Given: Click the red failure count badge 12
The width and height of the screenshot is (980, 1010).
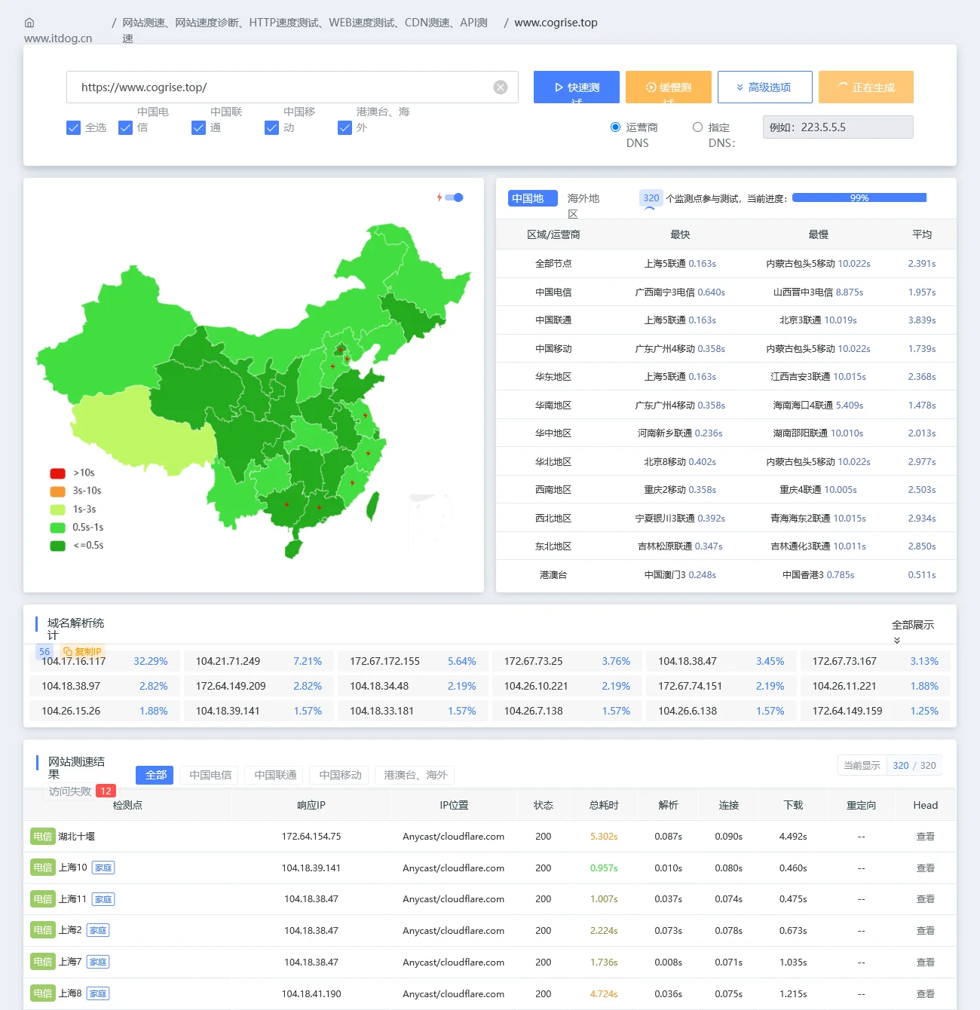Looking at the screenshot, I should coord(106,791).
